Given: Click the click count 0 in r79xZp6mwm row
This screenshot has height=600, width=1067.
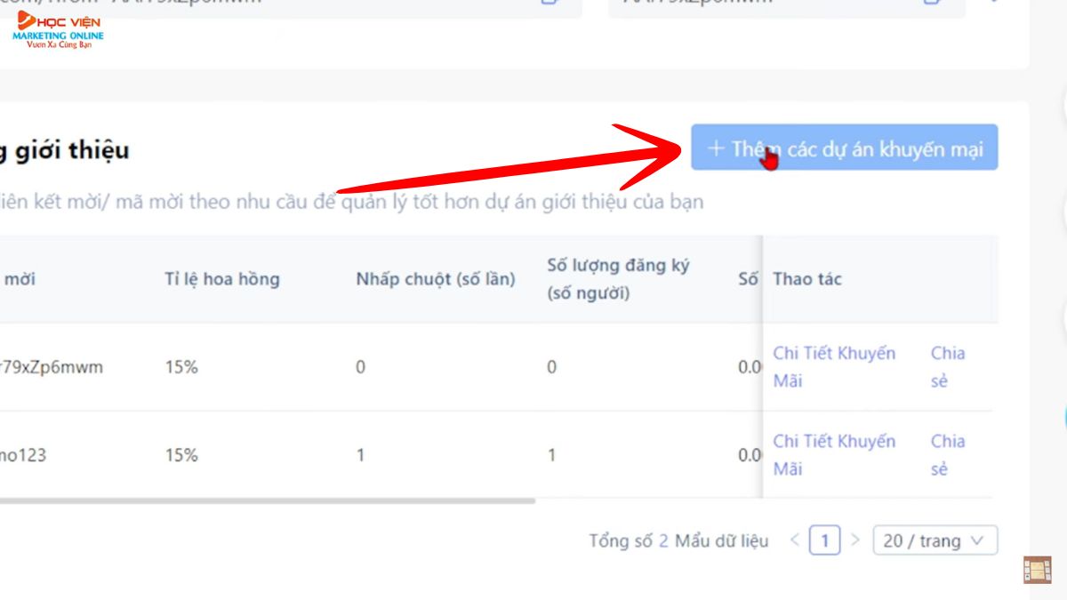Looking at the screenshot, I should click(x=360, y=367).
